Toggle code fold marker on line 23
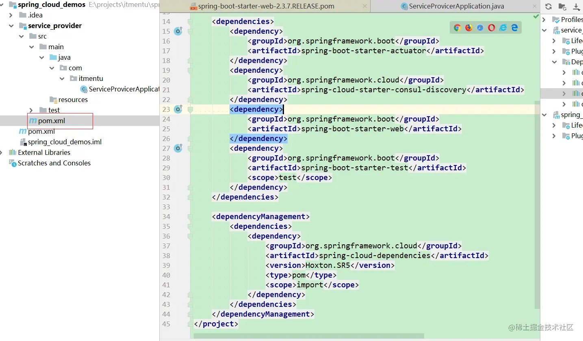This screenshot has height=341, width=583. 190,109
